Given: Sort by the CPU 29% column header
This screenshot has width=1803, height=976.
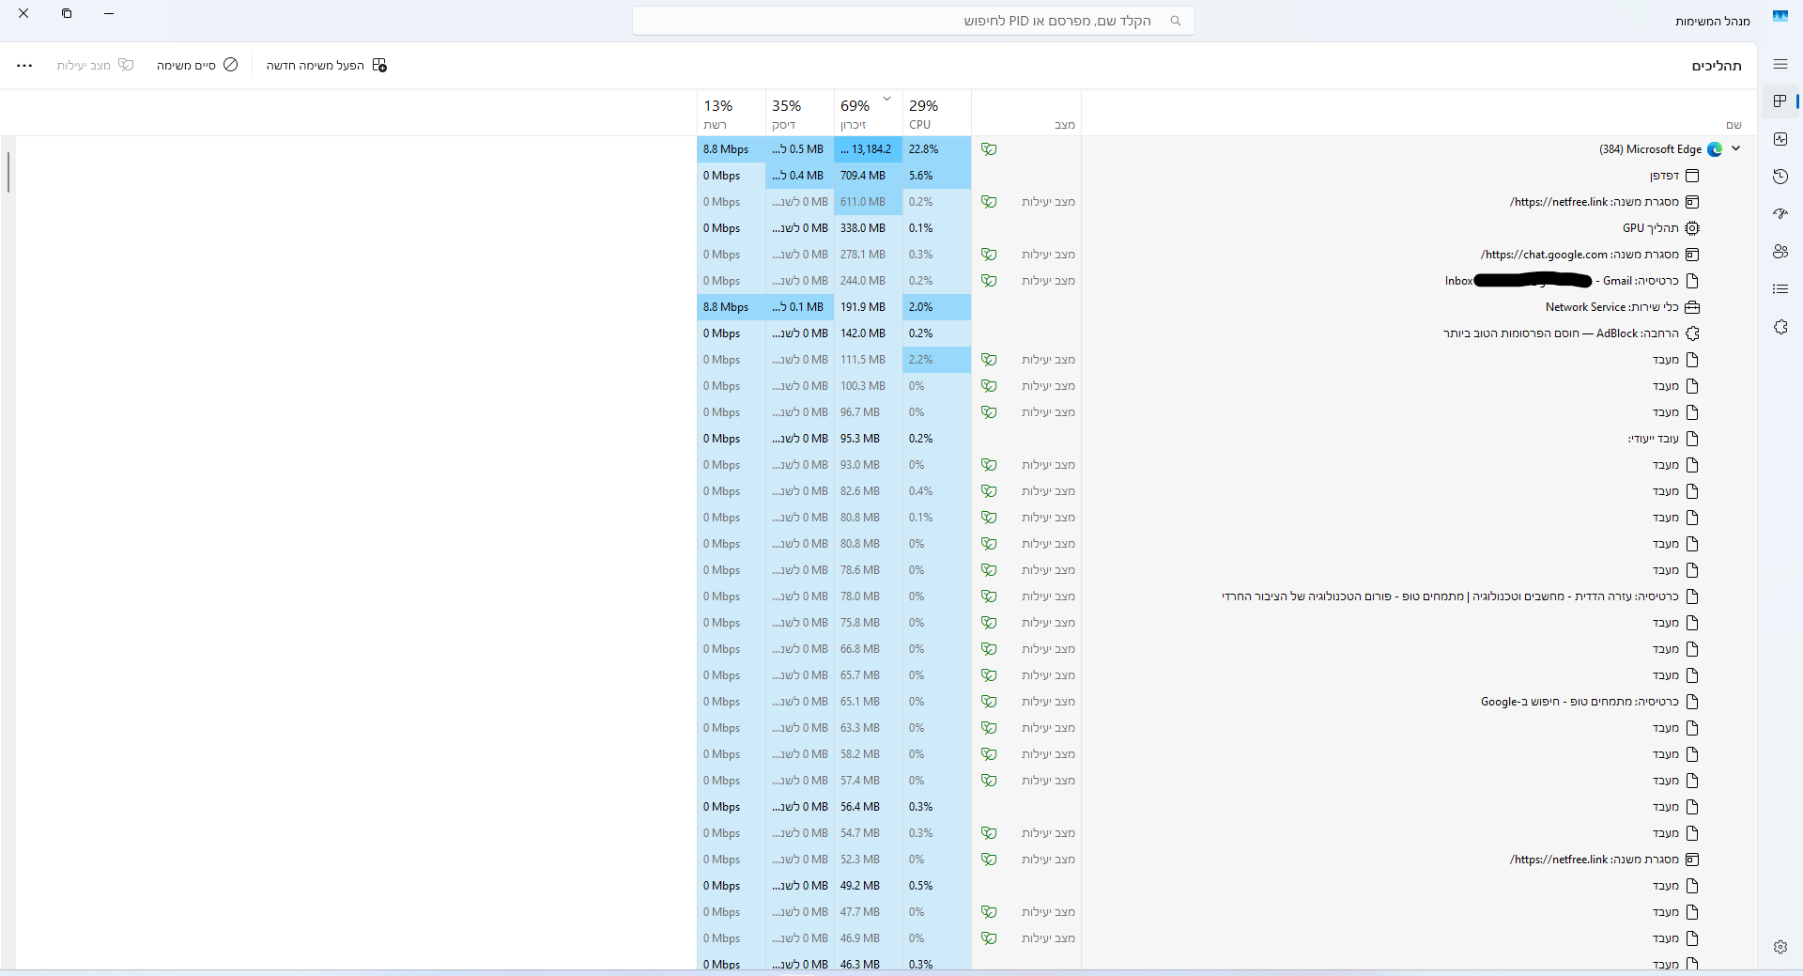Looking at the screenshot, I should coord(936,114).
